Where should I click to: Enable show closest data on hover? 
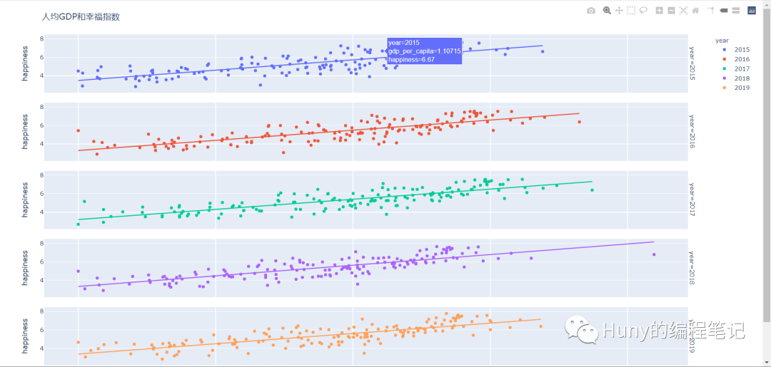coord(724,11)
